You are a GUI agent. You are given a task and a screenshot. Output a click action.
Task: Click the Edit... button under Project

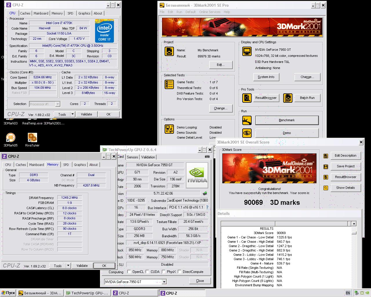click(x=221, y=65)
